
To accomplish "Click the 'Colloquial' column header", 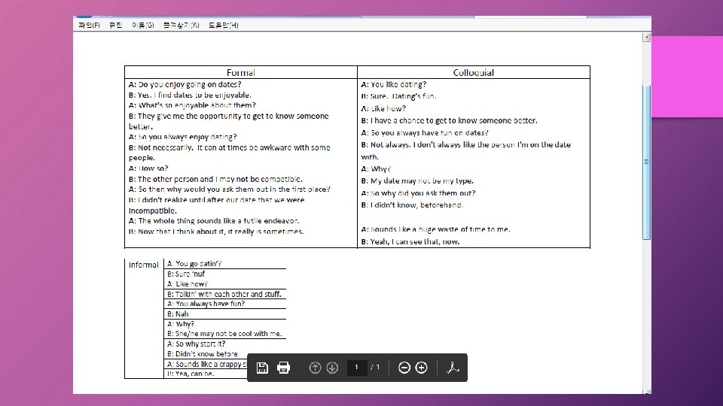I will click(474, 73).
